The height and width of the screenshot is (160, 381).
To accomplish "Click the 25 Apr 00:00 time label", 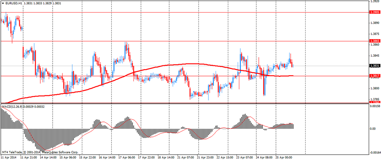I will coord(283,157).
